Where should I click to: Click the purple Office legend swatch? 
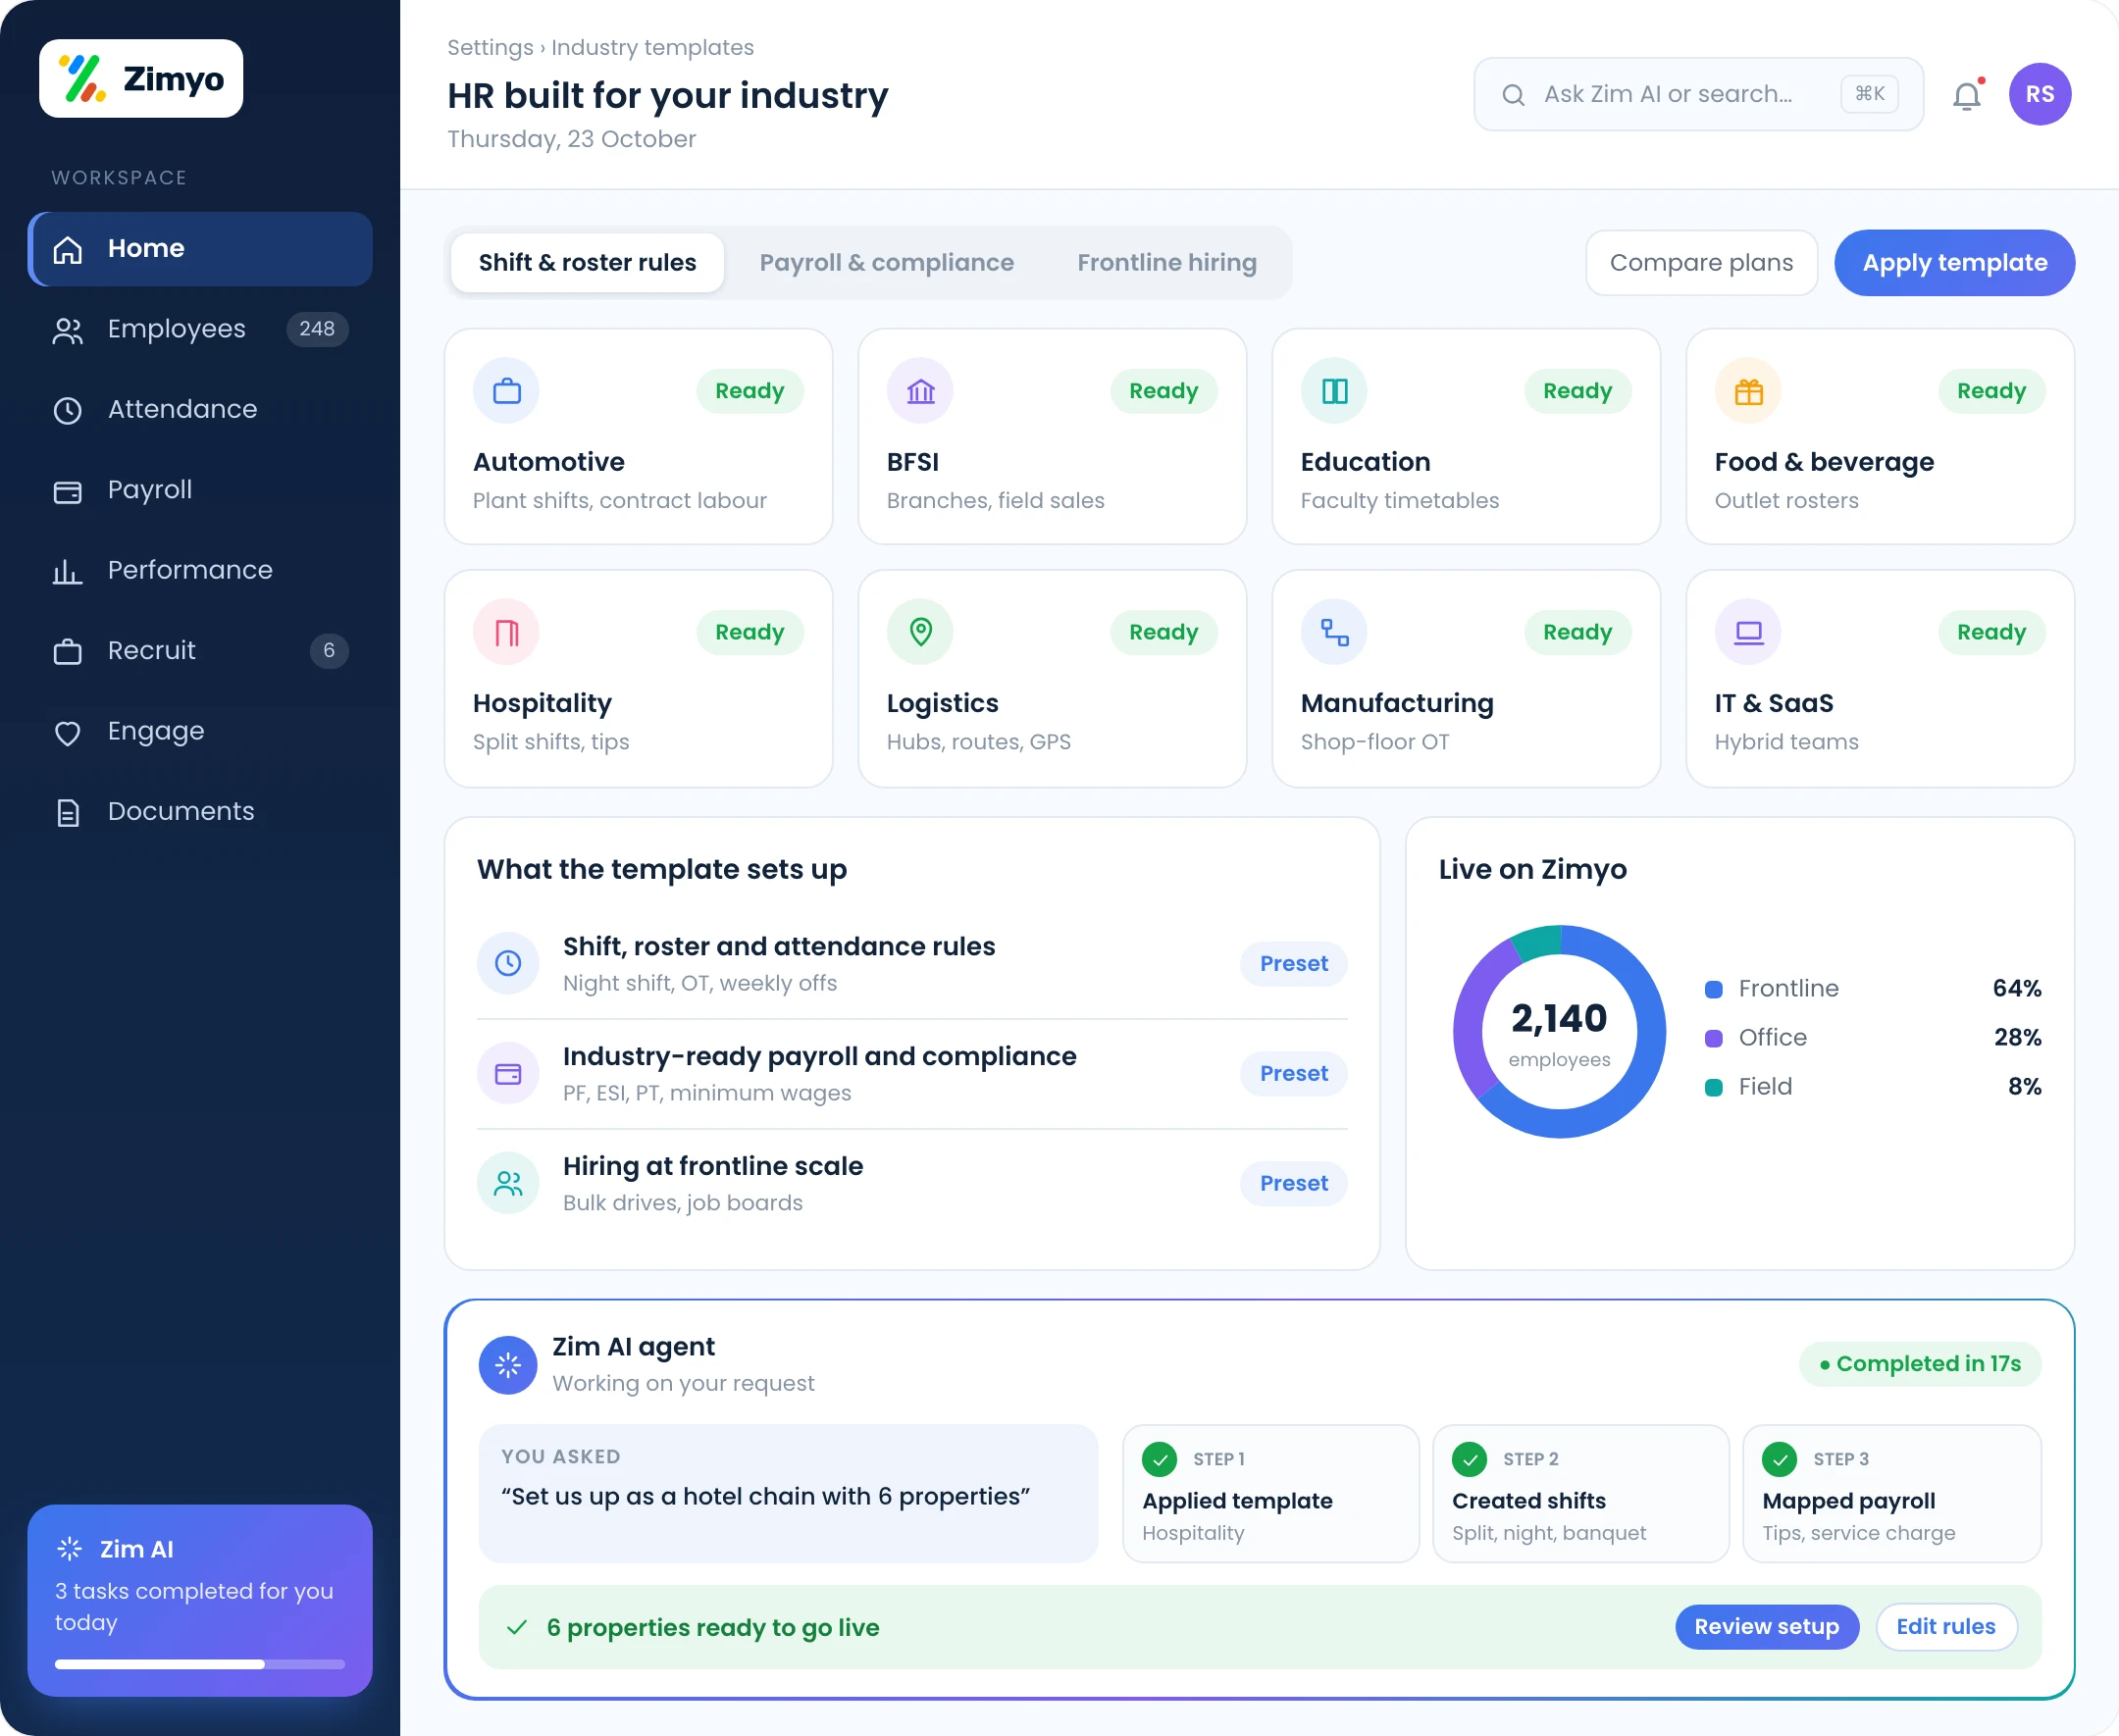(x=1713, y=1039)
